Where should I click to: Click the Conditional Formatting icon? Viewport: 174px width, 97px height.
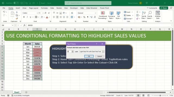click(x=103, y=13)
